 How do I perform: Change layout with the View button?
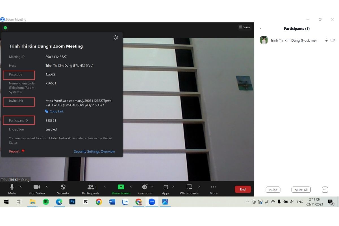pos(245,27)
